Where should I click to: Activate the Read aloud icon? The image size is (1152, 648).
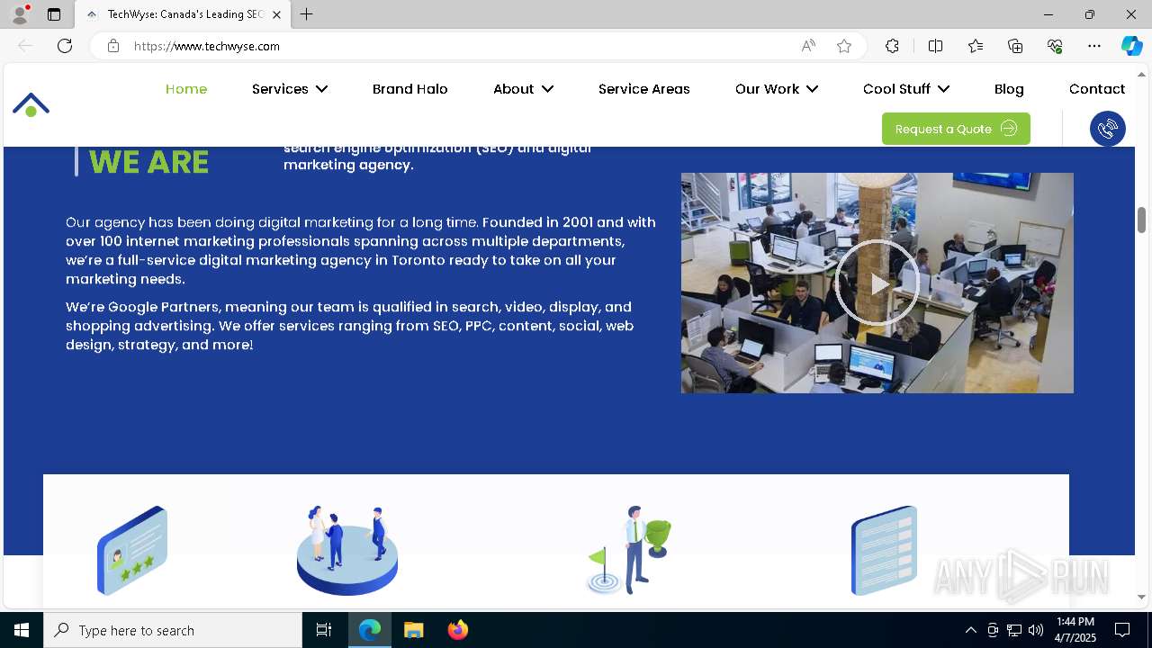pos(808,46)
